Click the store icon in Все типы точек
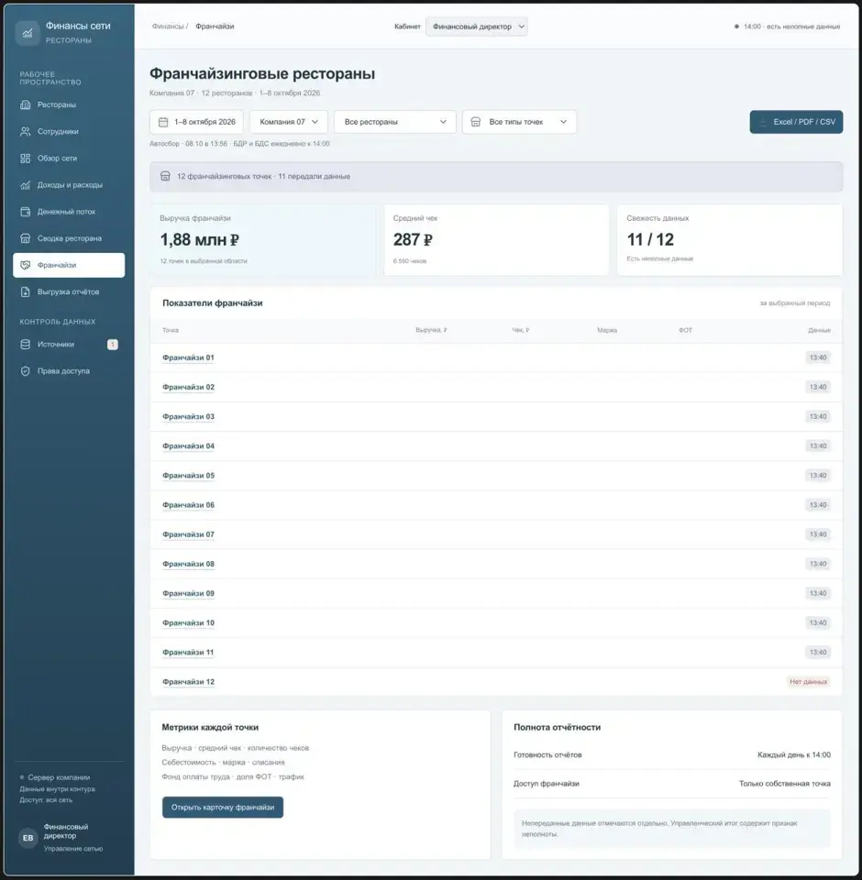862x880 pixels. tap(476, 122)
